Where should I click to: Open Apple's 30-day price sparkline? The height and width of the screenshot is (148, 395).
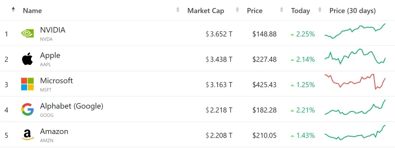355,56
